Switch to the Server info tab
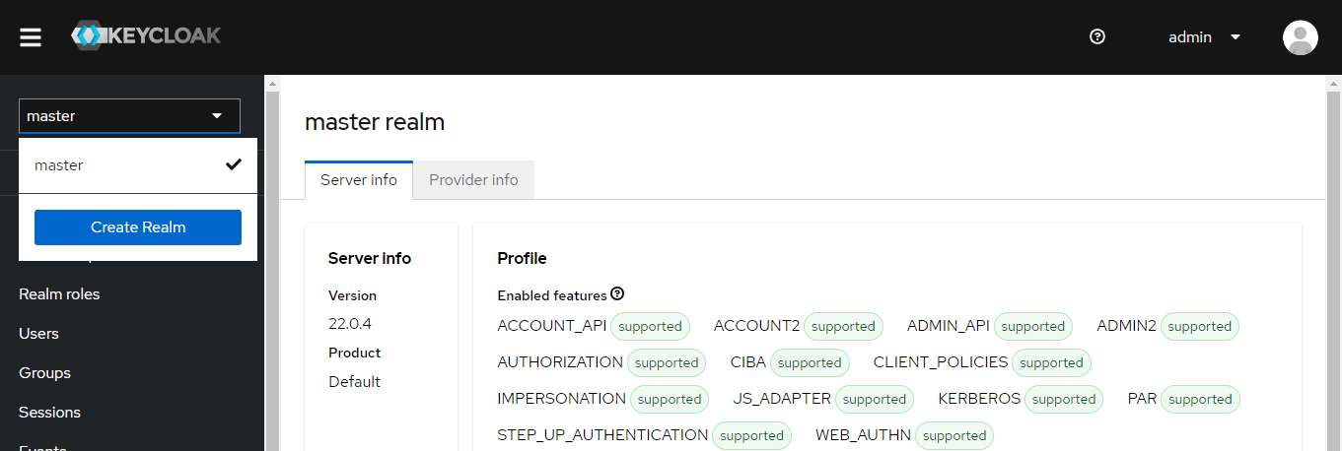 pyautogui.click(x=359, y=180)
